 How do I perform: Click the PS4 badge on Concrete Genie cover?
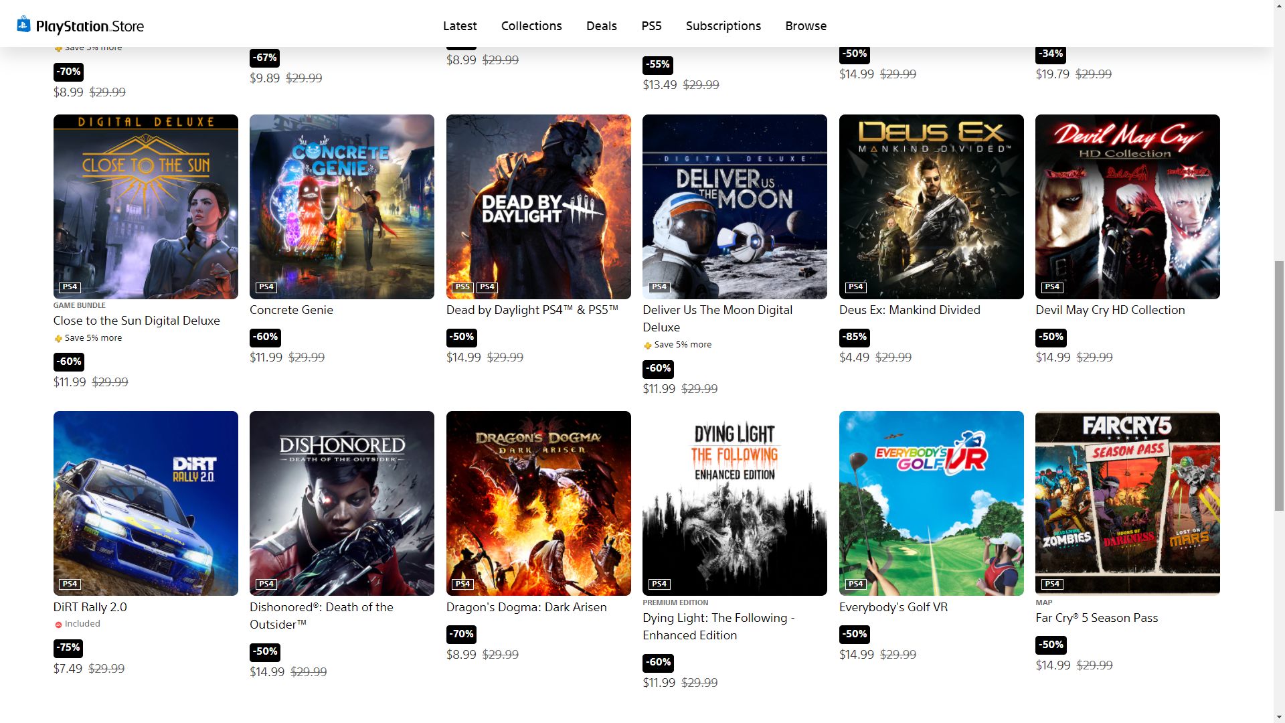point(266,287)
